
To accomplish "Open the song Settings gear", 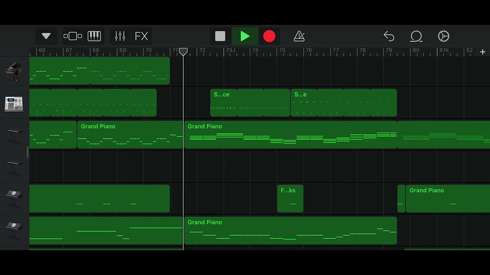I will (443, 36).
